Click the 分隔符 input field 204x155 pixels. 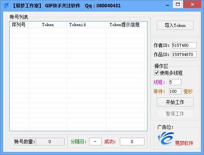click(x=95, y=142)
